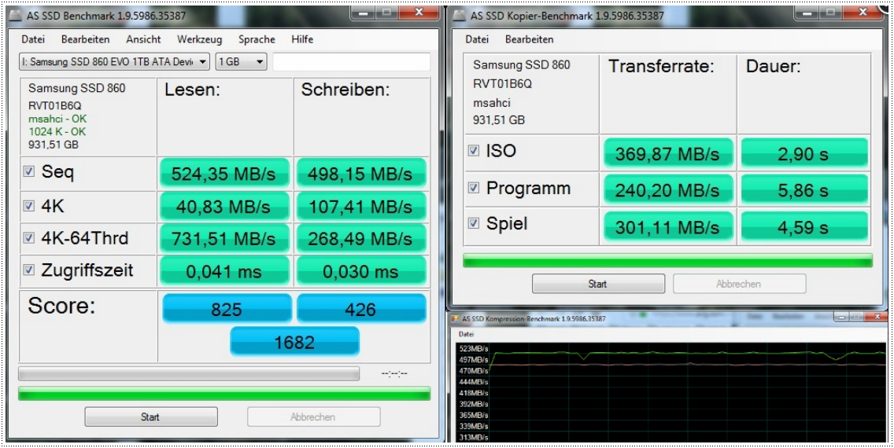
Task: Click the total score 1682
Action: click(x=294, y=342)
